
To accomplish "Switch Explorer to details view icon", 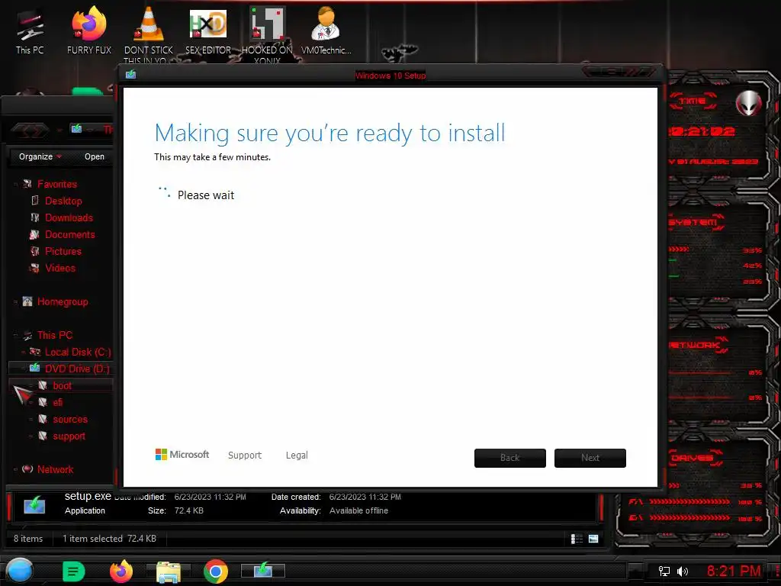I will point(577,539).
